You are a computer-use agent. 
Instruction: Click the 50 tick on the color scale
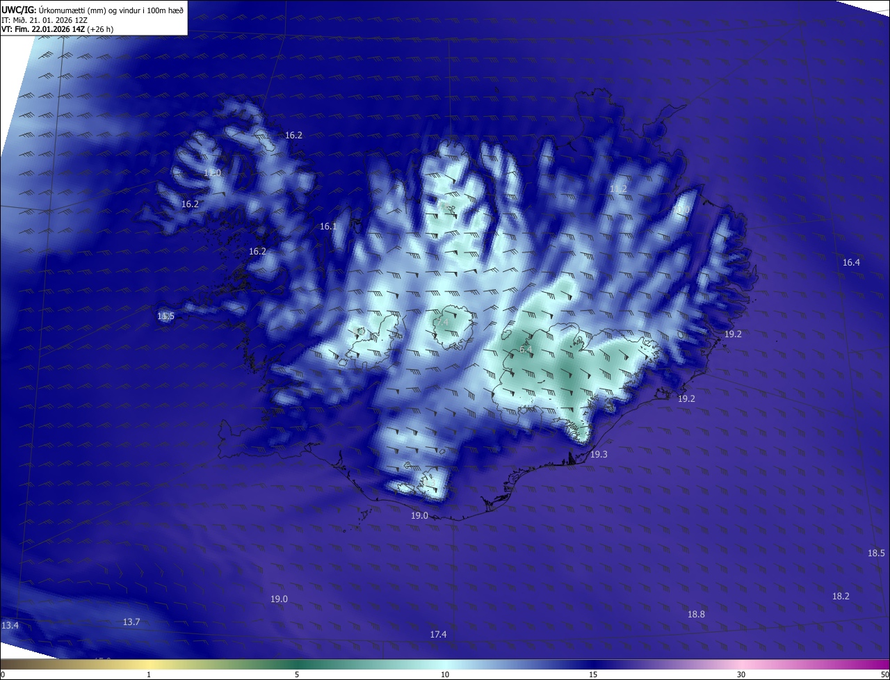(884, 674)
